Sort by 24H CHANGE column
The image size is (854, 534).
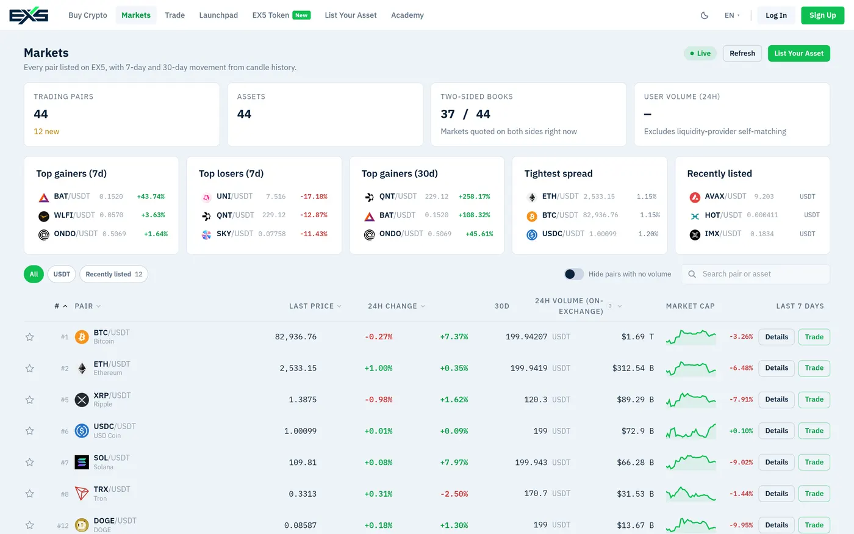click(x=396, y=306)
